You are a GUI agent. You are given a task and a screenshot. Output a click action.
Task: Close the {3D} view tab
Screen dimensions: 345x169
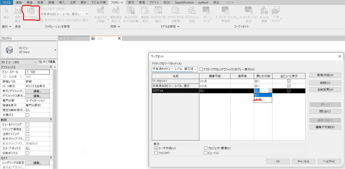pos(119,38)
